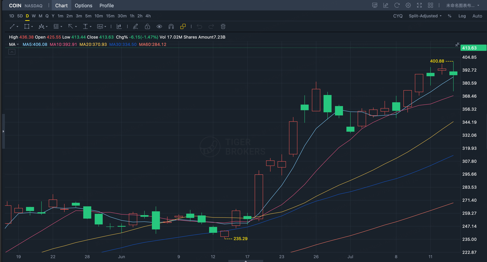Open the bar chart indicators icon
This screenshot has height=262, width=487.
click(119, 27)
